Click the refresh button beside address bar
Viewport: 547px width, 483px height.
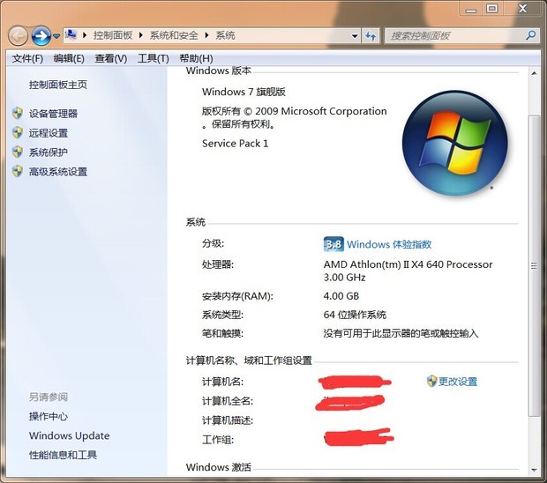coord(371,35)
